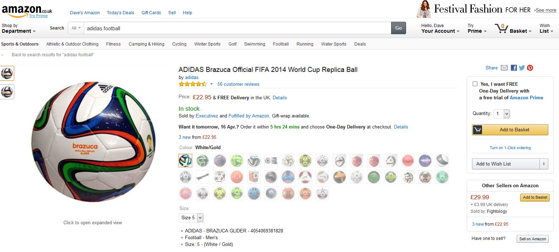Open the Add to Wish List arrow
559x252 pixels.
tap(544, 164)
